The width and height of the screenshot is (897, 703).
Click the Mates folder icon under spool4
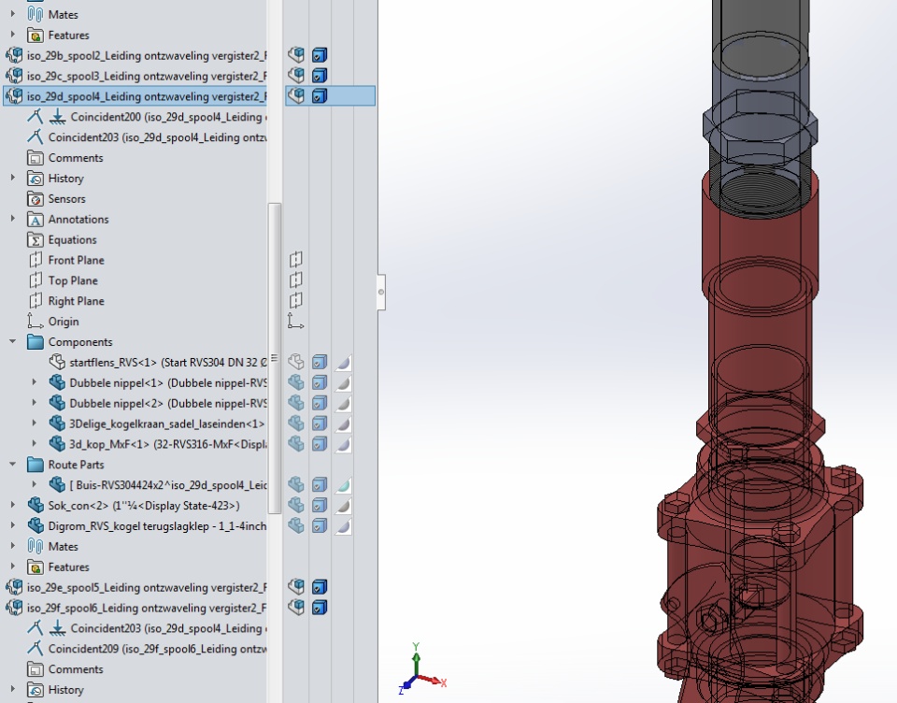35,546
